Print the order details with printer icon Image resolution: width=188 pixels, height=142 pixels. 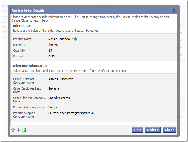[24, 130]
